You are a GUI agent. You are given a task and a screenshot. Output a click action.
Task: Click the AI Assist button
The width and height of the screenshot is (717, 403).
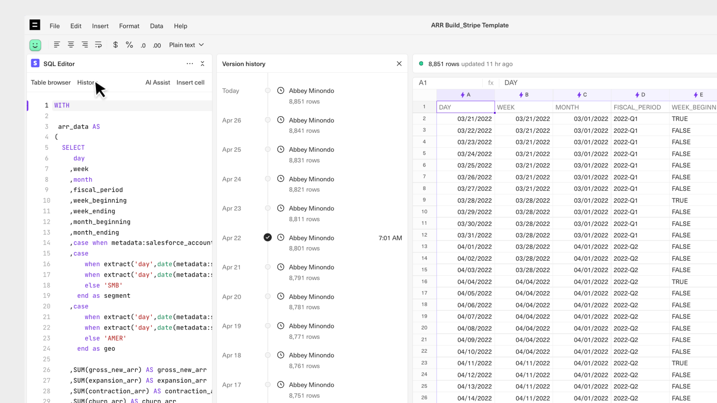point(157,82)
